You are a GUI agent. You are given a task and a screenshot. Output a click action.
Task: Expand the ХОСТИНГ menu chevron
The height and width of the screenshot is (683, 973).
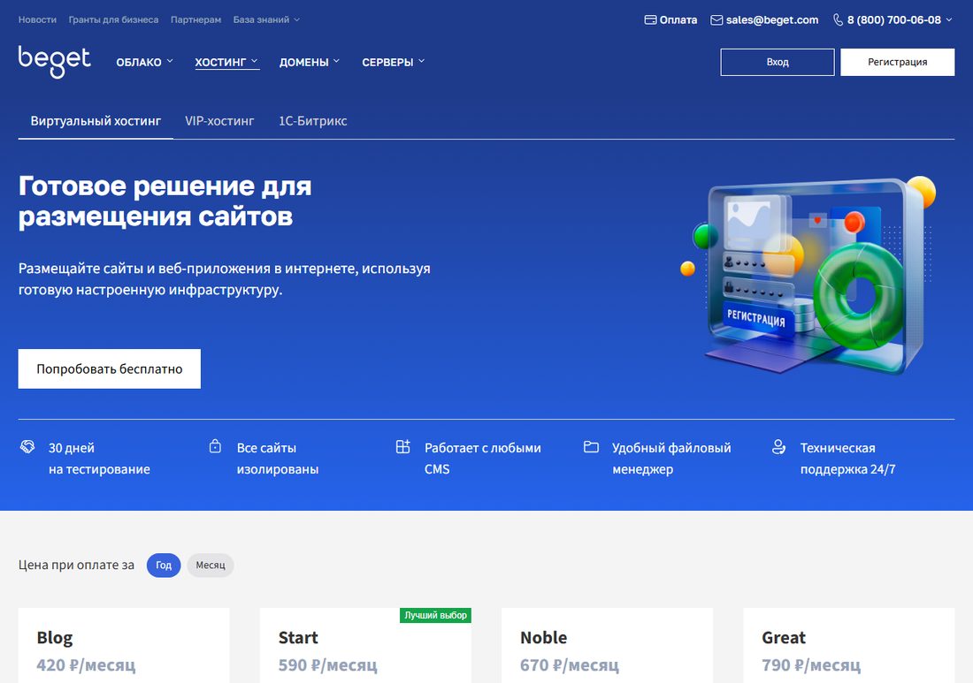pos(255,61)
